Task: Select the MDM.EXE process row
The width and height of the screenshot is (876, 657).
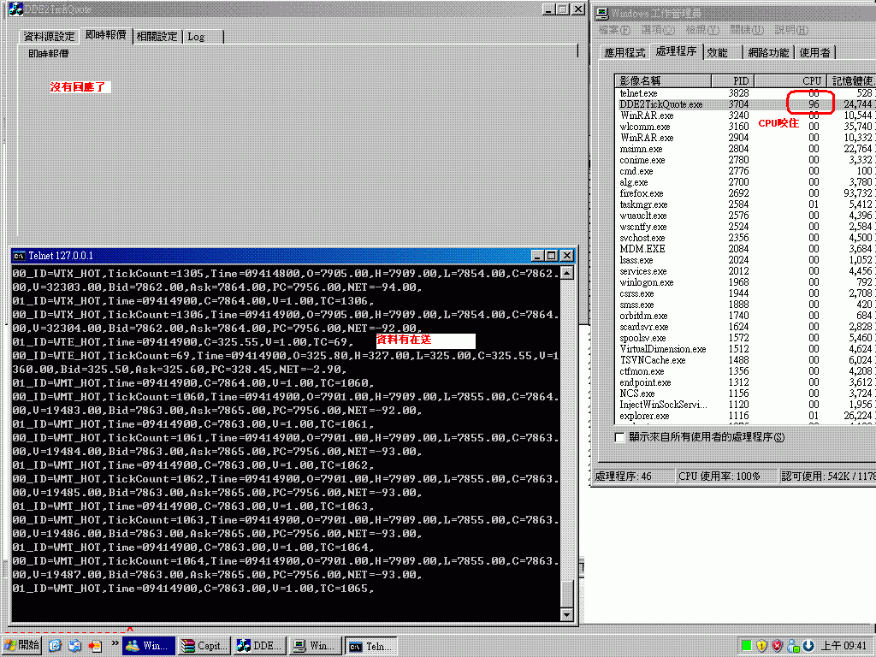Action: click(x=746, y=249)
